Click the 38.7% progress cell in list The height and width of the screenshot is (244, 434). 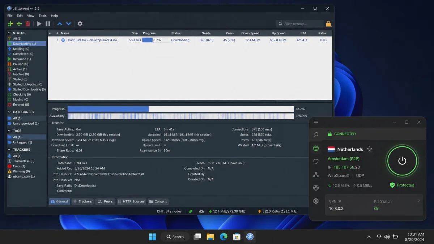[156, 40]
